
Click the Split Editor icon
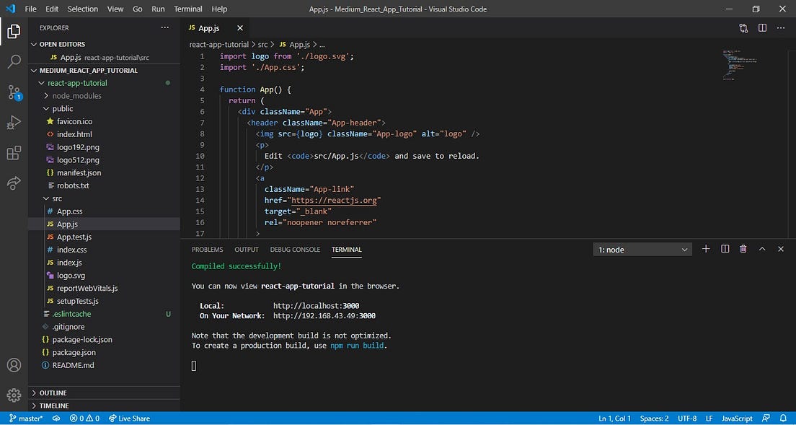pos(763,27)
